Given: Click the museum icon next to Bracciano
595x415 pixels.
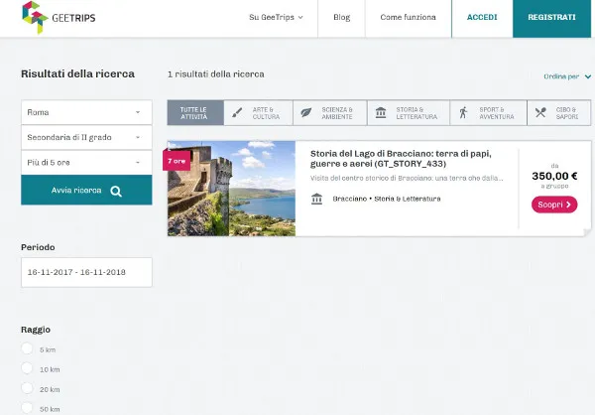Looking at the screenshot, I should click(x=317, y=199).
